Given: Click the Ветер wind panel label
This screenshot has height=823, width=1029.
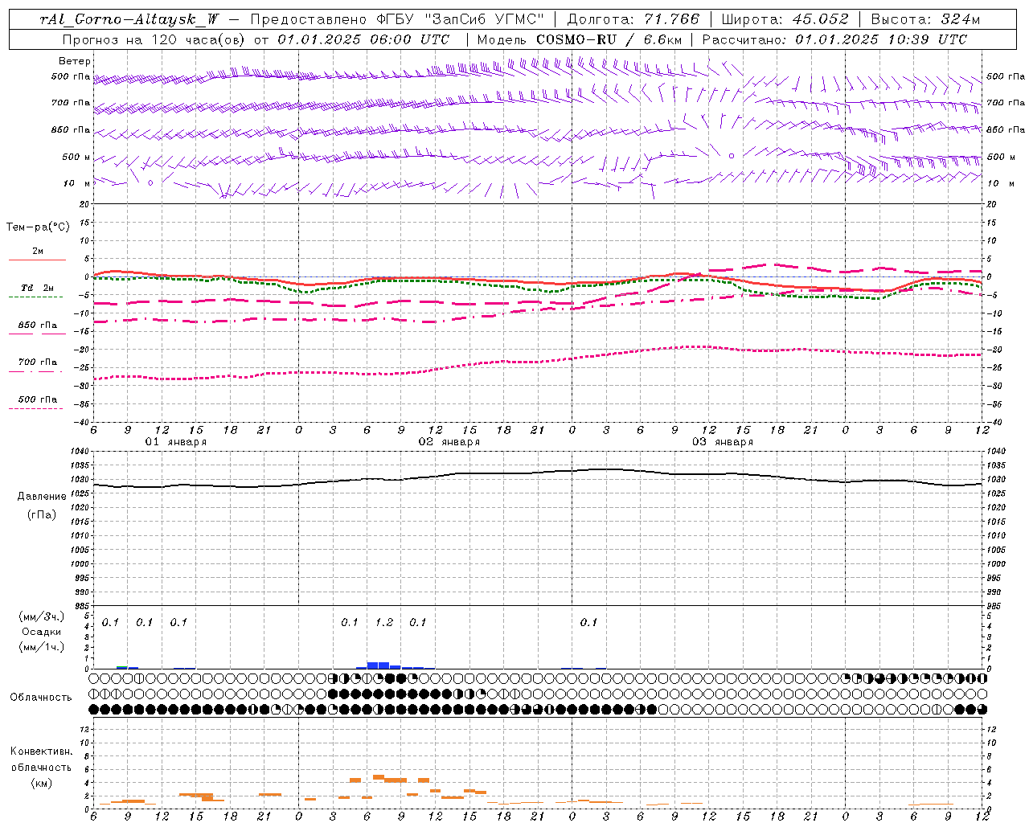Looking at the screenshot, I should (75, 61).
